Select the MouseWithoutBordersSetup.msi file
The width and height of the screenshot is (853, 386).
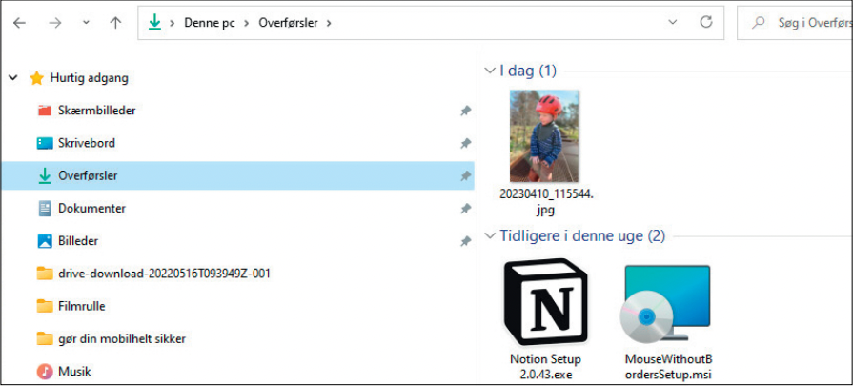pos(666,304)
